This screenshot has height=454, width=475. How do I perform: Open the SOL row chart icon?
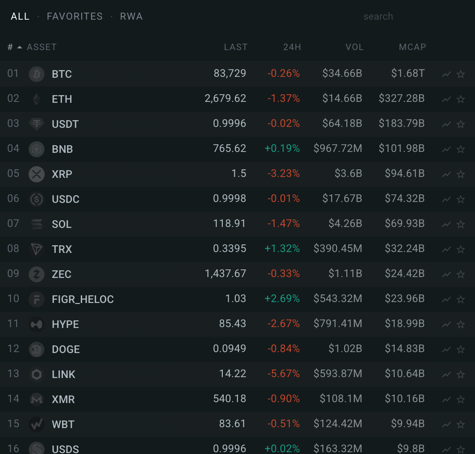446,224
